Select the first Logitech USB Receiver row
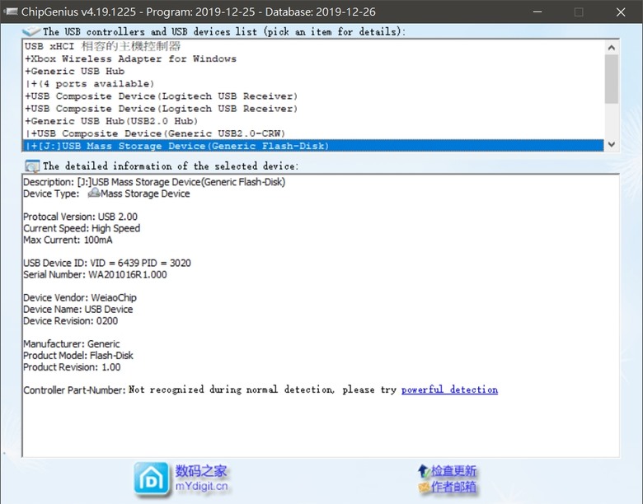 pyautogui.click(x=313, y=96)
